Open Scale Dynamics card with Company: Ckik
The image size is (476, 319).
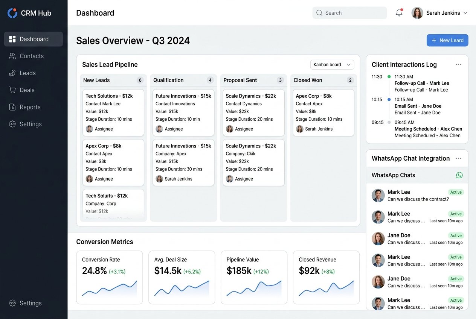tap(253, 163)
